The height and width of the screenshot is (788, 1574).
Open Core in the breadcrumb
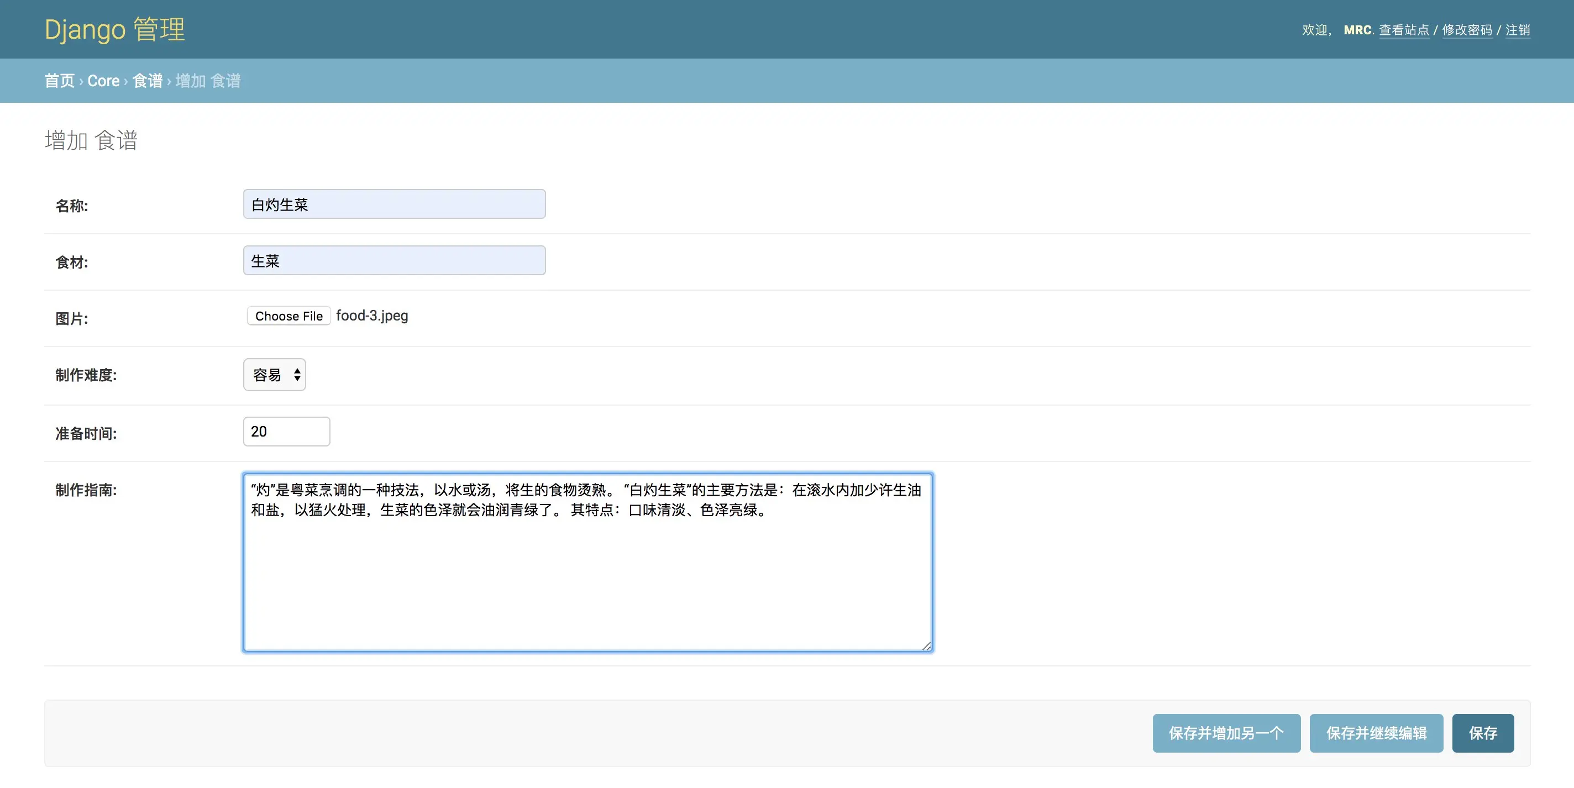pos(103,81)
